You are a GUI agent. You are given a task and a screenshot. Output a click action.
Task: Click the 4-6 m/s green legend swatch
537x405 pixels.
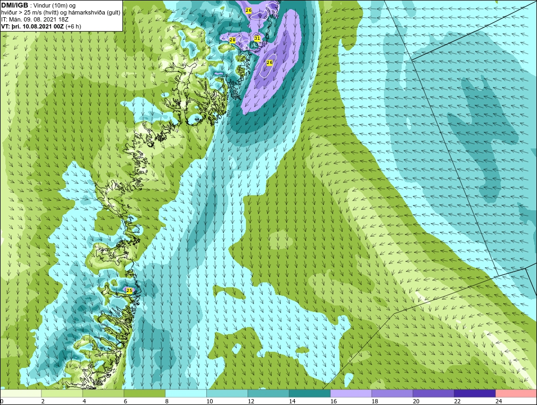point(103,393)
